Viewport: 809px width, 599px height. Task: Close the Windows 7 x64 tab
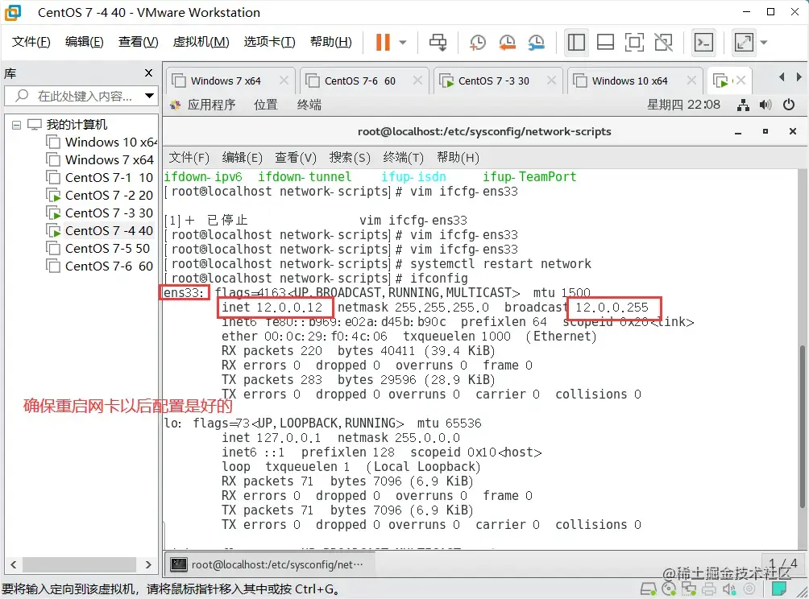[284, 81]
